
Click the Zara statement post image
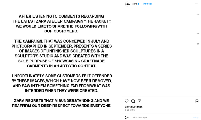(61, 60)
